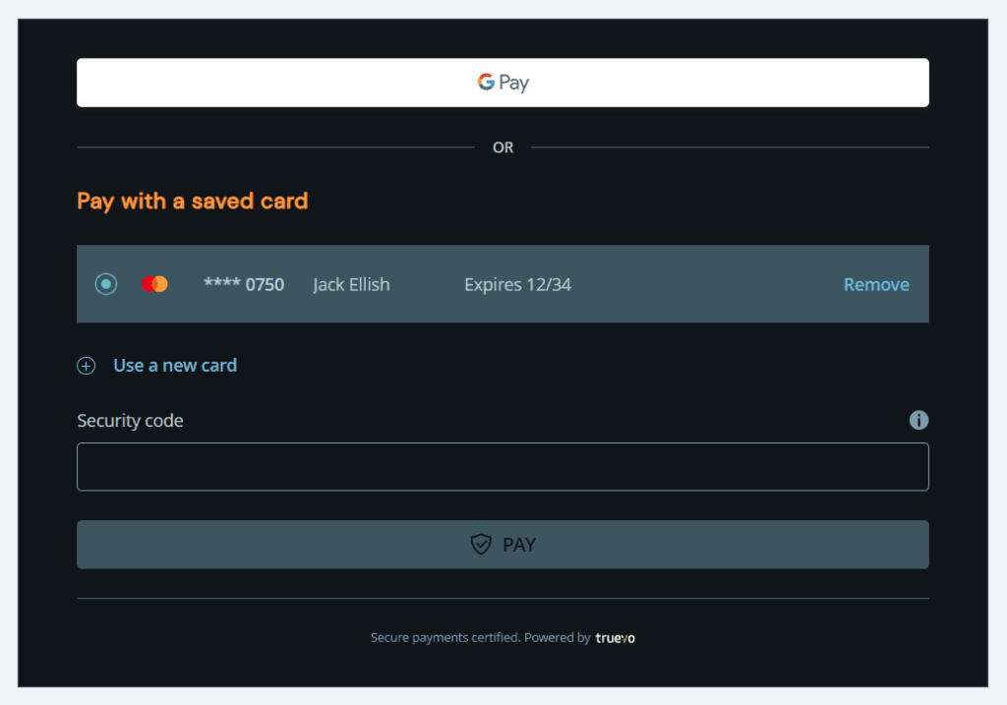Click the Pay with a saved card heading
The image size is (1007, 705).
point(193,202)
